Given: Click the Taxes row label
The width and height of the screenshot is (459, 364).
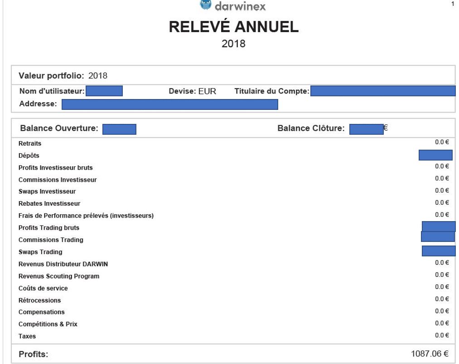Looking at the screenshot, I should tap(27, 336).
